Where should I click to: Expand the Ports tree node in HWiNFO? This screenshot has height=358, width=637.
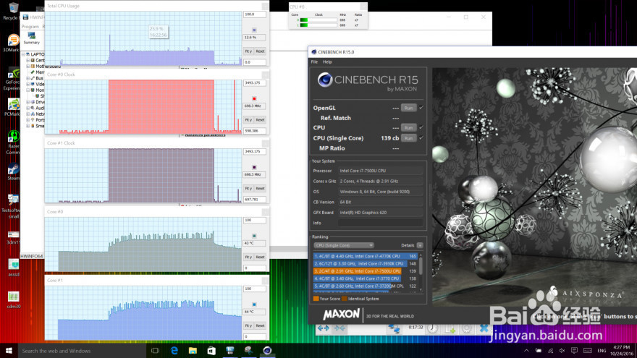point(28,120)
